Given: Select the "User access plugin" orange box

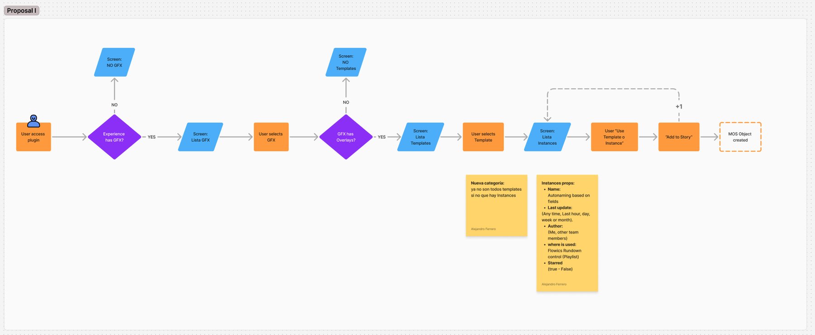Looking at the screenshot, I should tap(34, 137).
